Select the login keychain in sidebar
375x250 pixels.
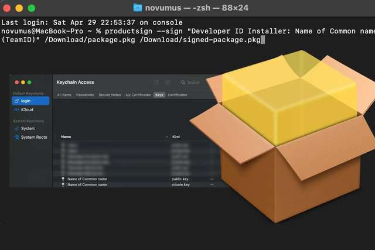31,101
